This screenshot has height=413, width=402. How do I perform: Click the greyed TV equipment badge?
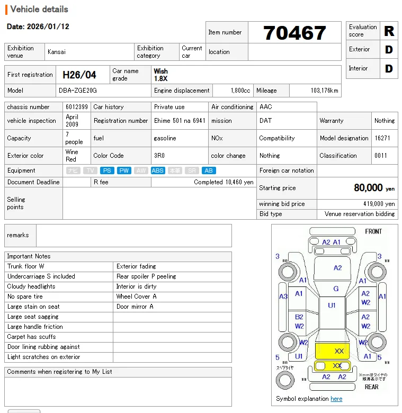90,170
